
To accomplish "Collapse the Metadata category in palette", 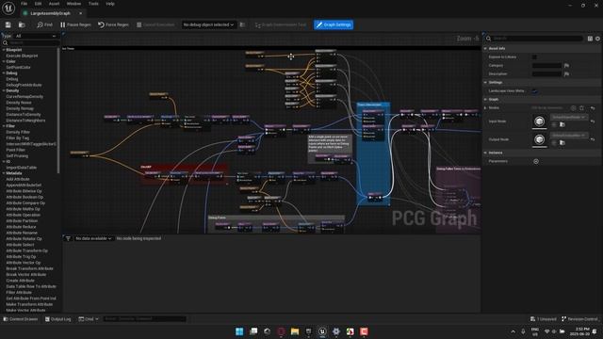I will coord(4,173).
